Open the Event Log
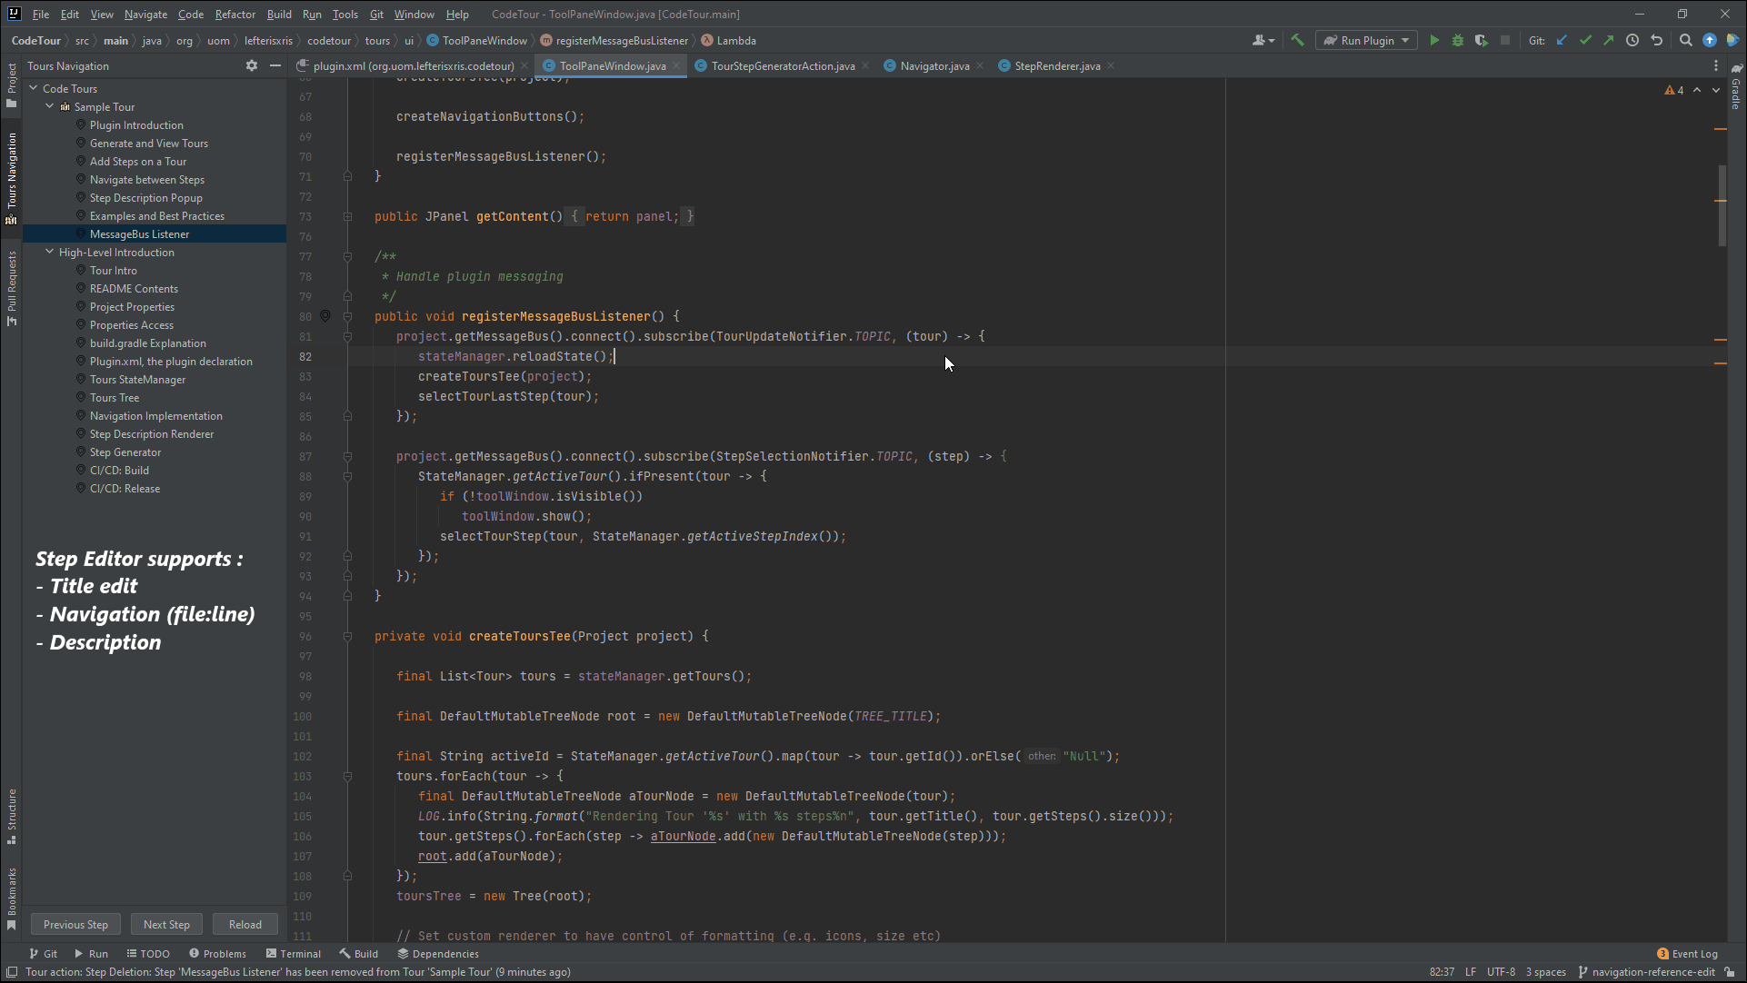The width and height of the screenshot is (1747, 983). [1687, 953]
